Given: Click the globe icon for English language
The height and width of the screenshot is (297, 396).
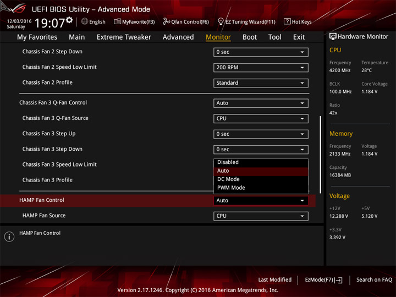Looking at the screenshot, I should 85,21.
